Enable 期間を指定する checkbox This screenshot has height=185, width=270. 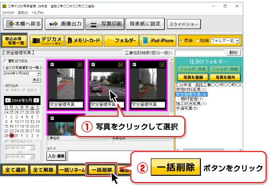coord(7,141)
